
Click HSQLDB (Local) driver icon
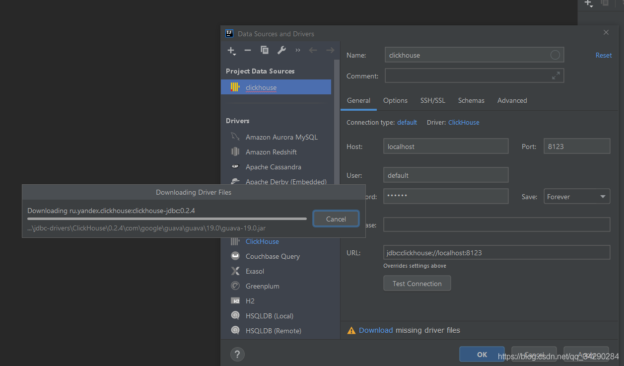tap(235, 315)
